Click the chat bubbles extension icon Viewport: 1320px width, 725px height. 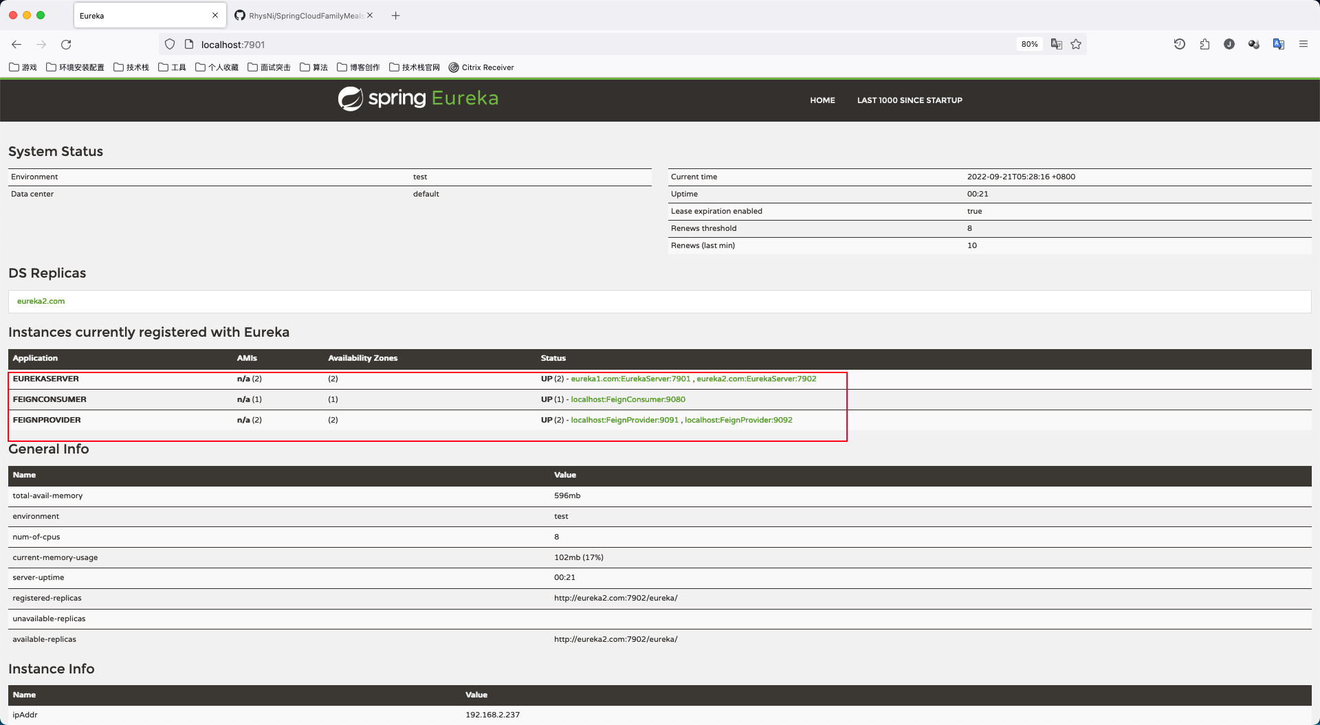tap(1254, 44)
